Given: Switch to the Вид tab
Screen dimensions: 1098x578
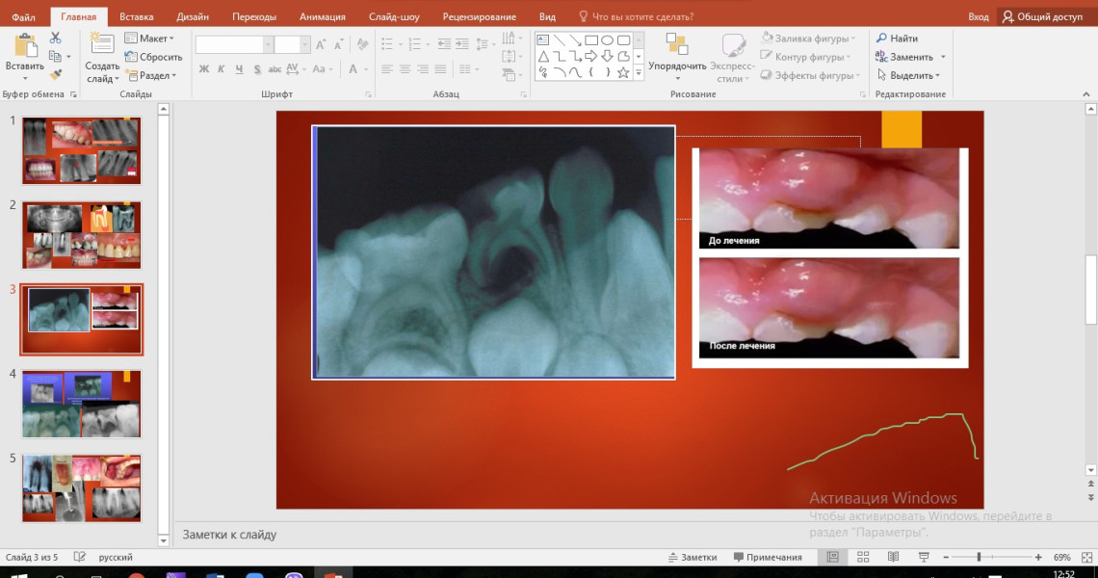Looking at the screenshot, I should coord(548,16).
